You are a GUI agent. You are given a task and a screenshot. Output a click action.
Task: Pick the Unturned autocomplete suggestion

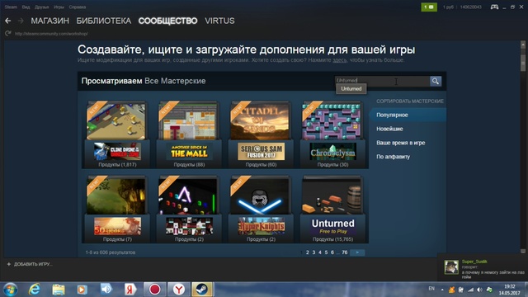(351, 89)
